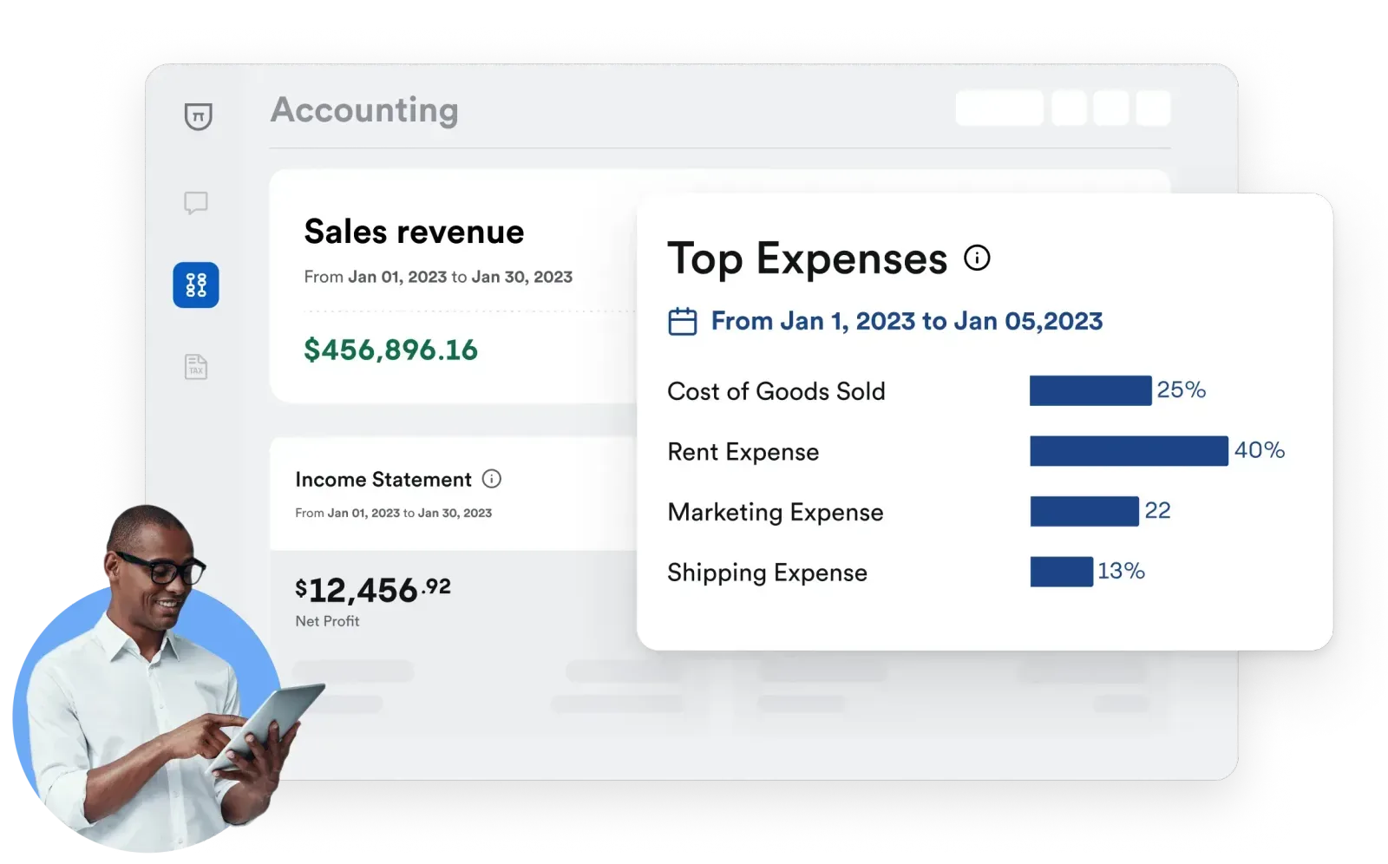Click the $456,896.16 sales revenue amount

(390, 350)
